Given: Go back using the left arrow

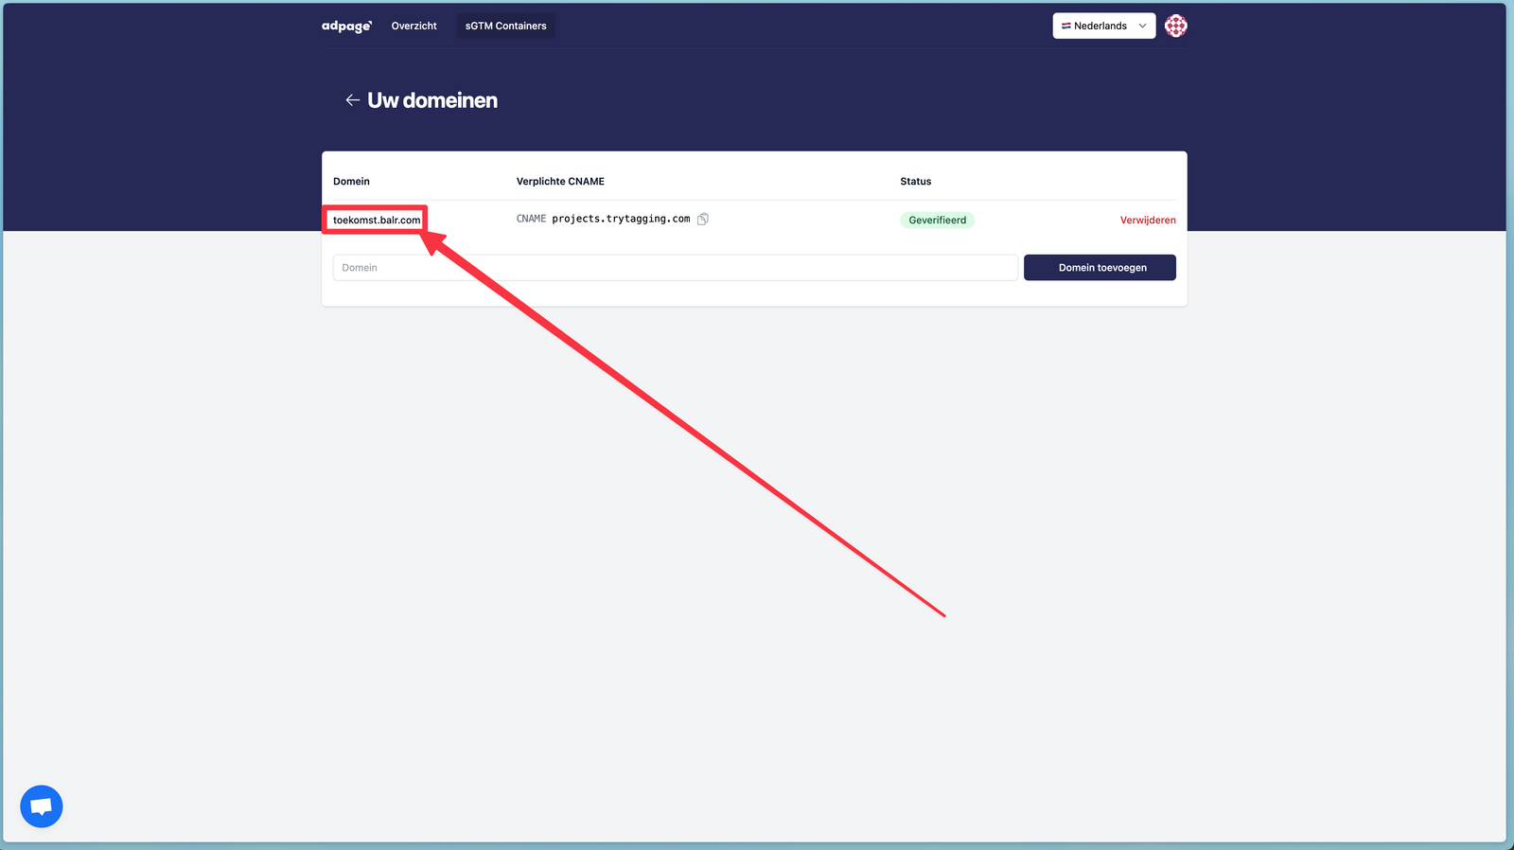Looking at the screenshot, I should click(352, 100).
